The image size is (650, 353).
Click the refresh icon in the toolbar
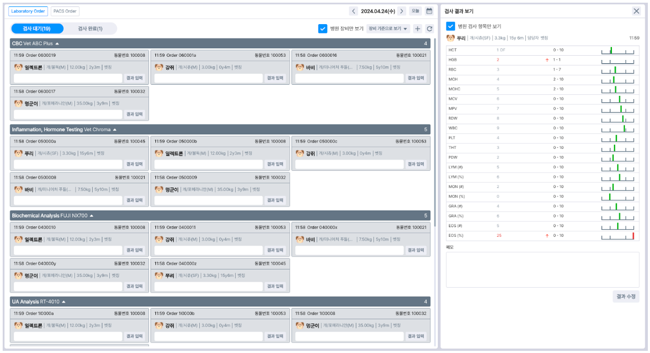coord(429,29)
